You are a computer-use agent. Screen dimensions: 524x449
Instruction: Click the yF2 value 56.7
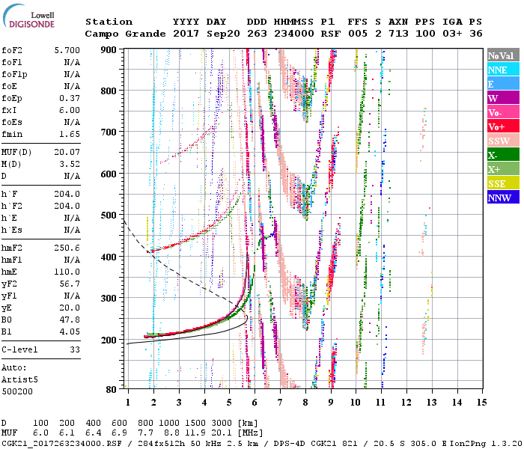[x=70, y=284]
